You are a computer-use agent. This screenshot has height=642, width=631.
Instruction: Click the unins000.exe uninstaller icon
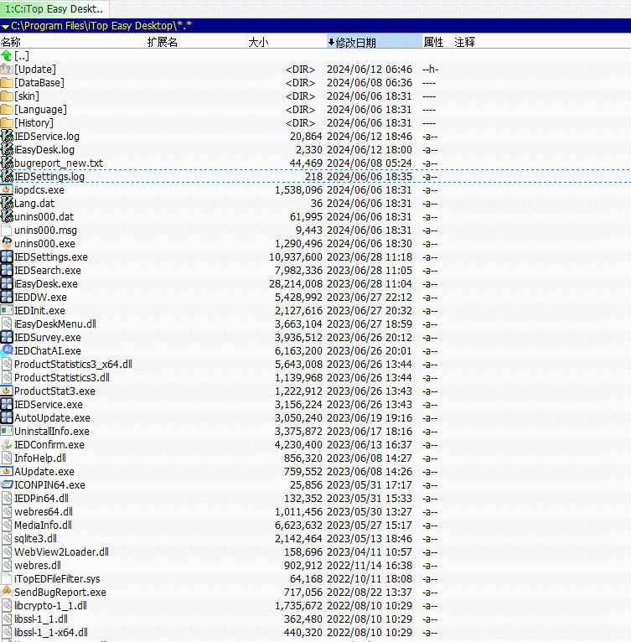point(7,244)
